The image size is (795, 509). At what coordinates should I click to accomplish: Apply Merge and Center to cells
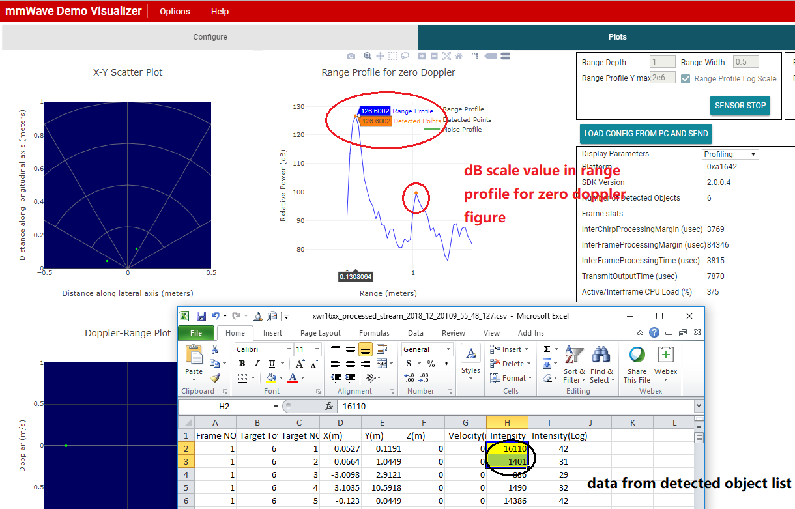(381, 364)
